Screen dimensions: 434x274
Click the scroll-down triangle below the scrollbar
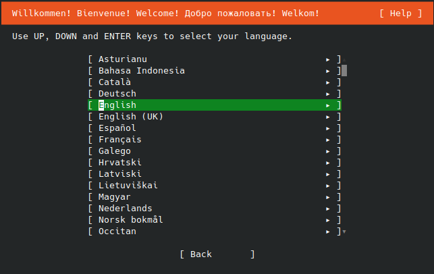click(x=344, y=231)
